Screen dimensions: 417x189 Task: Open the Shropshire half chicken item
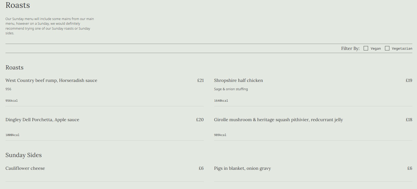tap(238, 81)
